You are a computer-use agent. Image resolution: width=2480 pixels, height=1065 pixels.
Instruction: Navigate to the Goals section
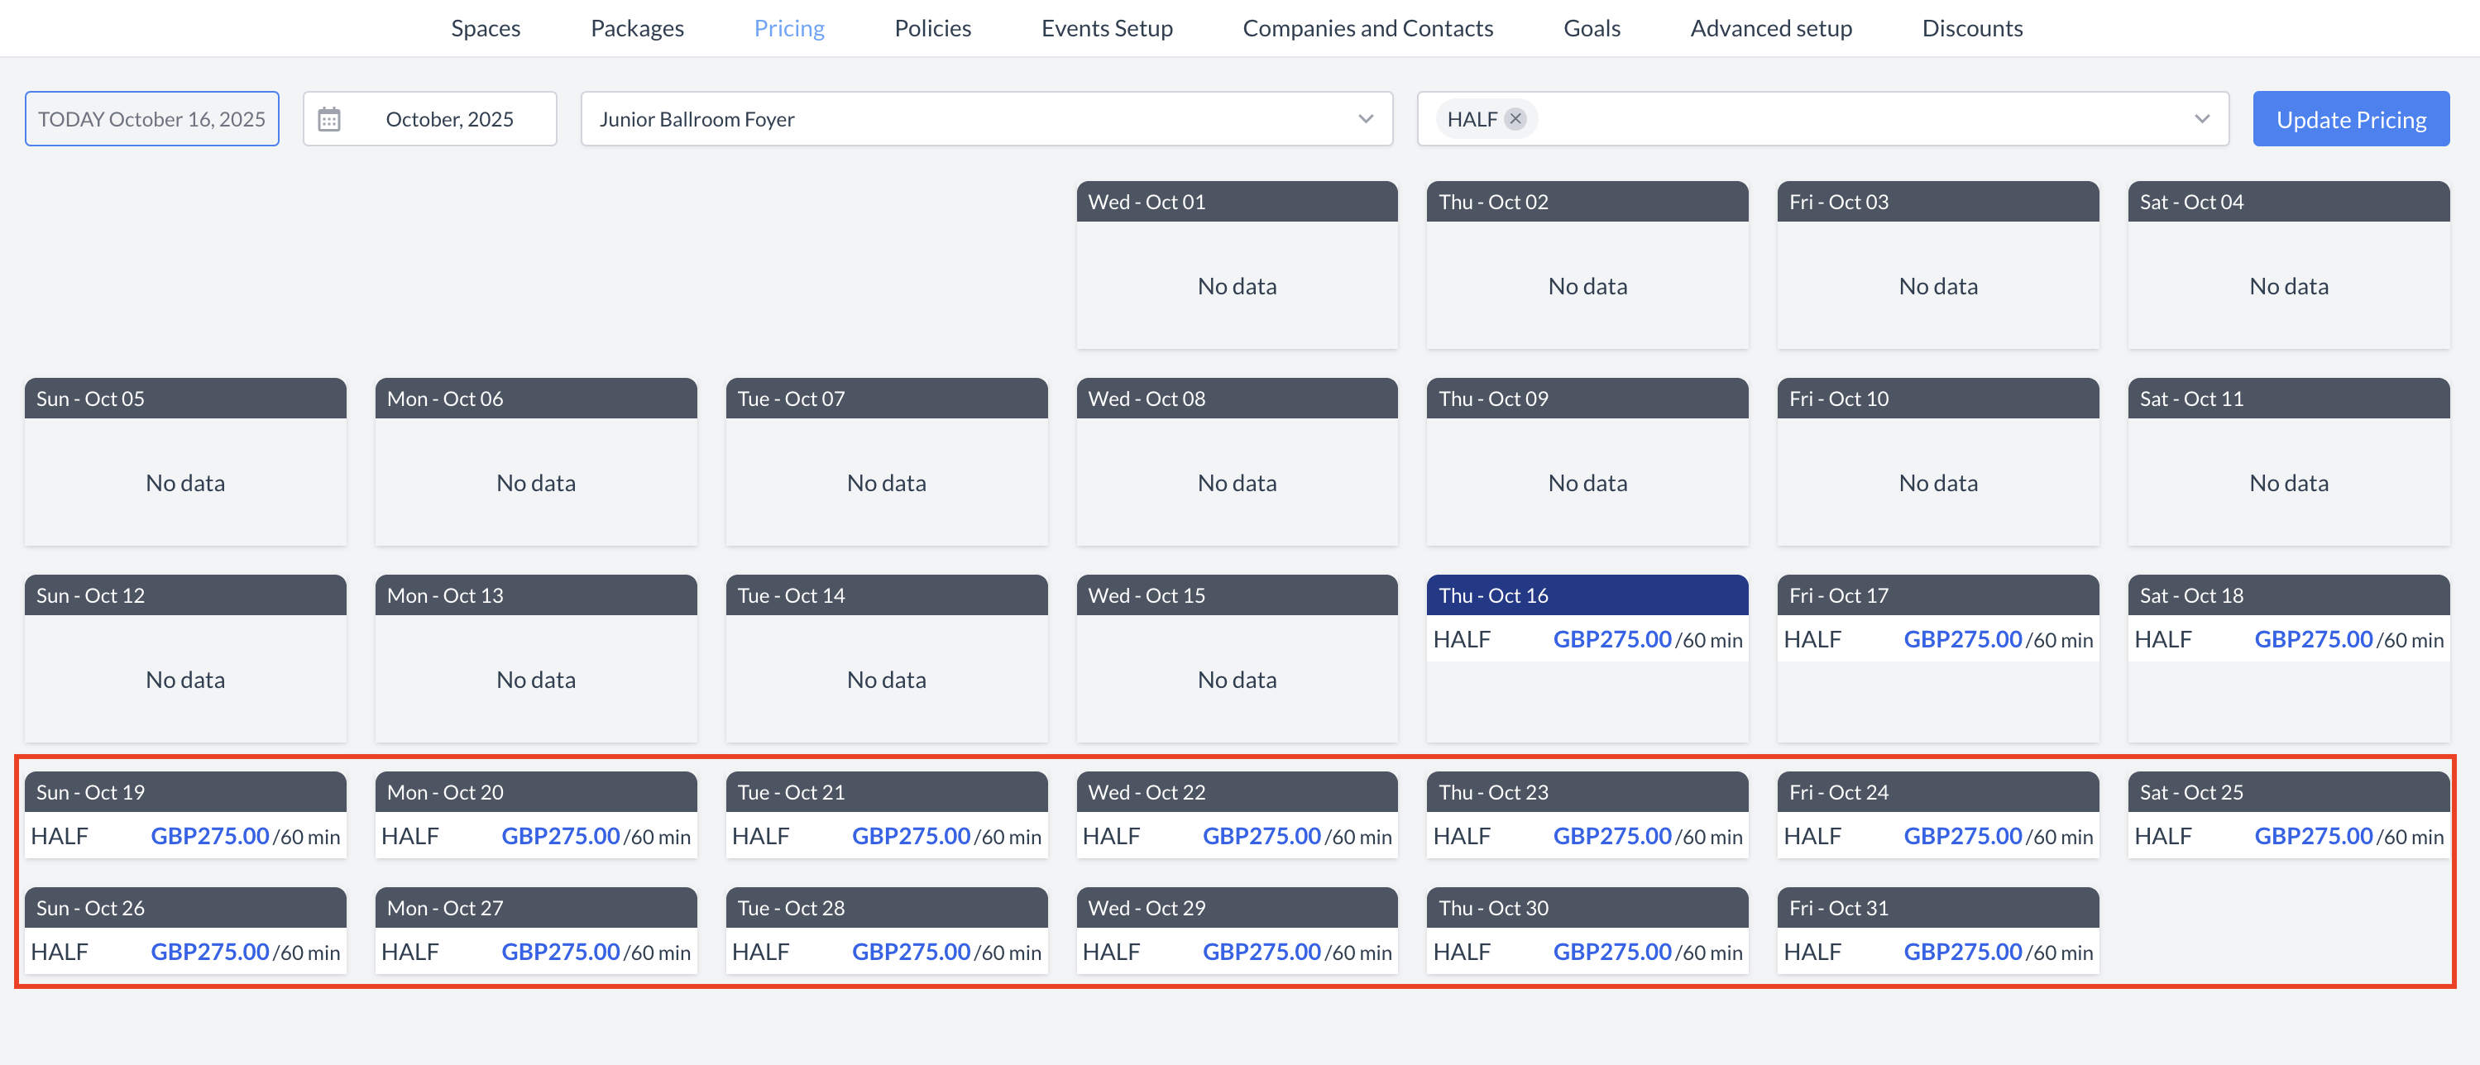pyautogui.click(x=1592, y=28)
